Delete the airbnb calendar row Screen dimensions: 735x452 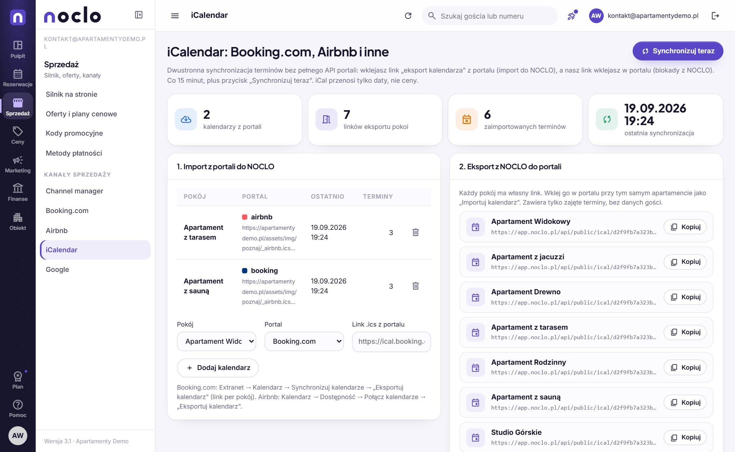[x=415, y=232]
